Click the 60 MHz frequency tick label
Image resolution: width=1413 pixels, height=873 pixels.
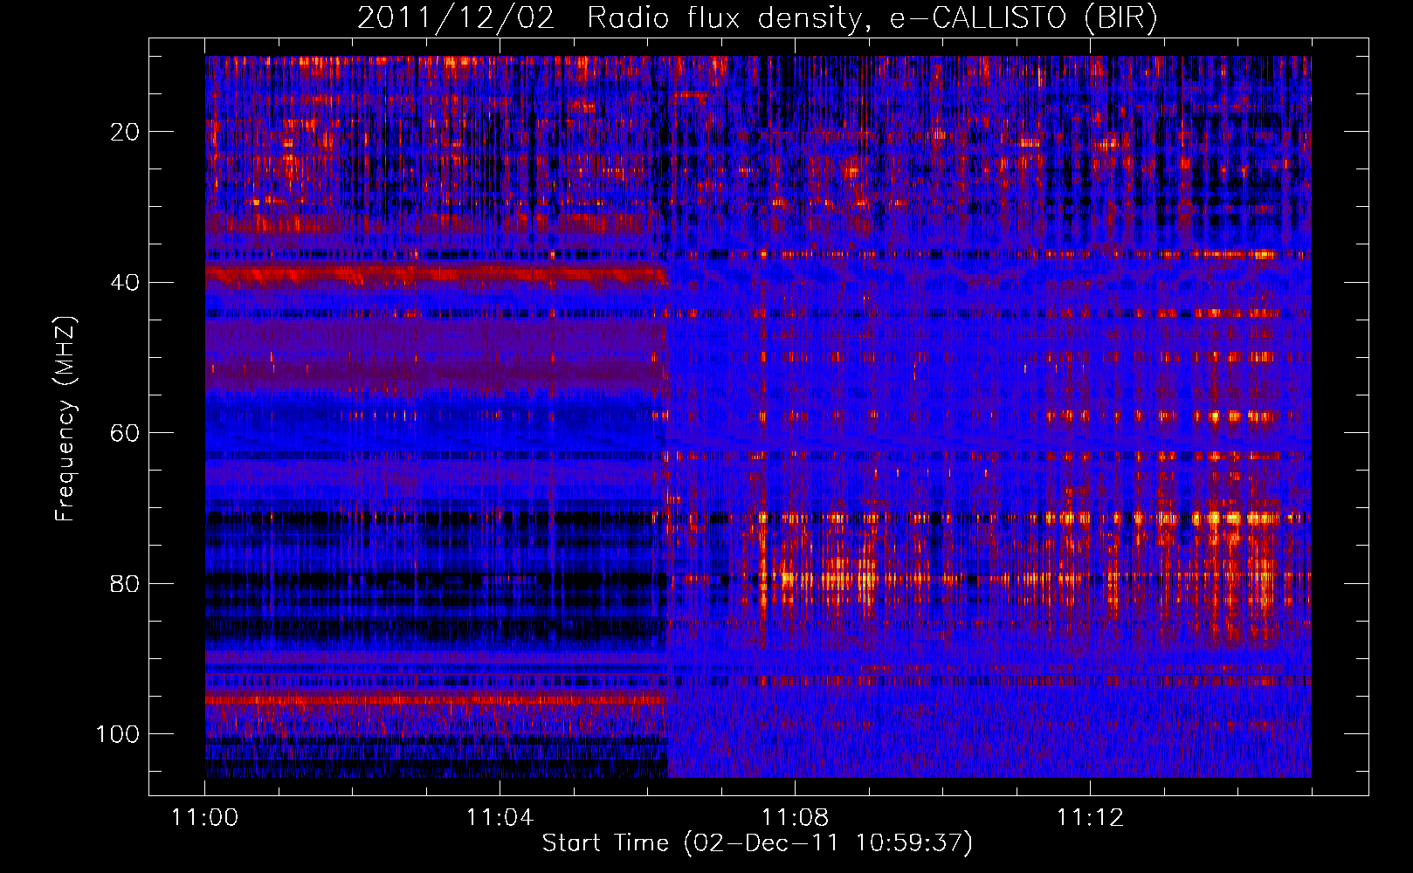click(x=126, y=433)
